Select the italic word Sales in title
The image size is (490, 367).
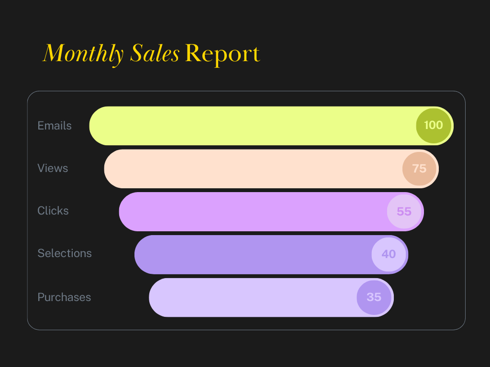[155, 54]
